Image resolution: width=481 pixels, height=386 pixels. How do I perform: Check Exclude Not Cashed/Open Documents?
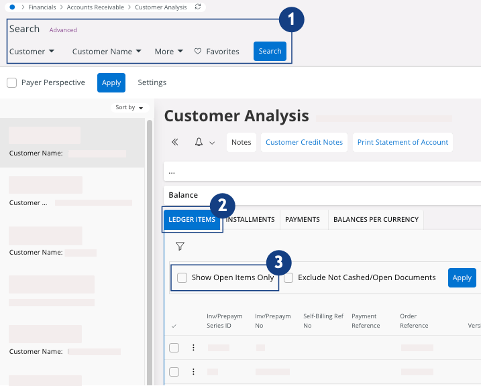tap(288, 278)
